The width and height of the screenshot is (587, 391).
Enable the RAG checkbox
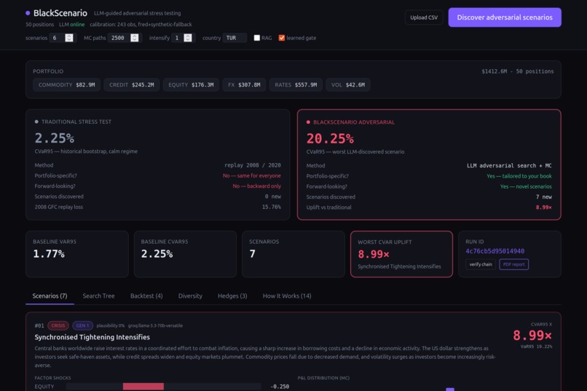(257, 38)
